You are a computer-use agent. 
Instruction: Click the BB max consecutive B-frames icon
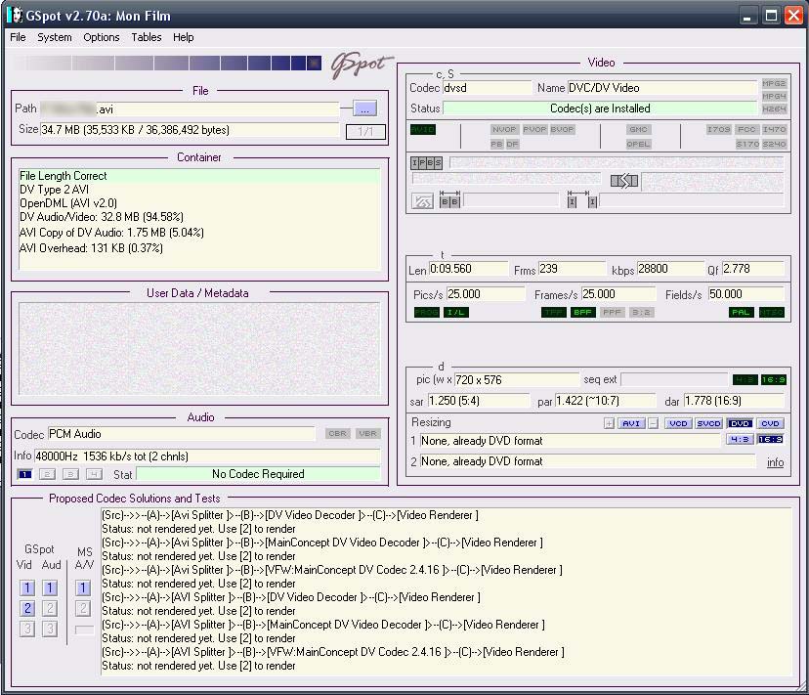[449, 199]
